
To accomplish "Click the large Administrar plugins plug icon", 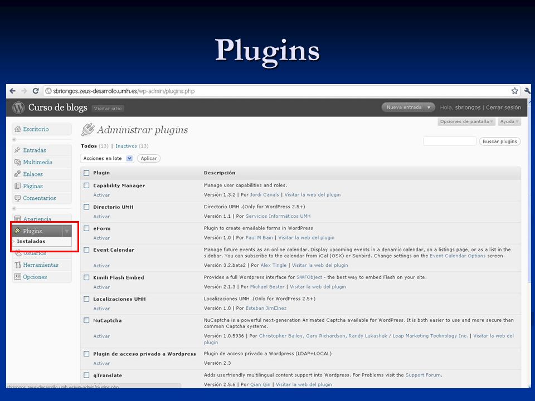I will (87, 130).
